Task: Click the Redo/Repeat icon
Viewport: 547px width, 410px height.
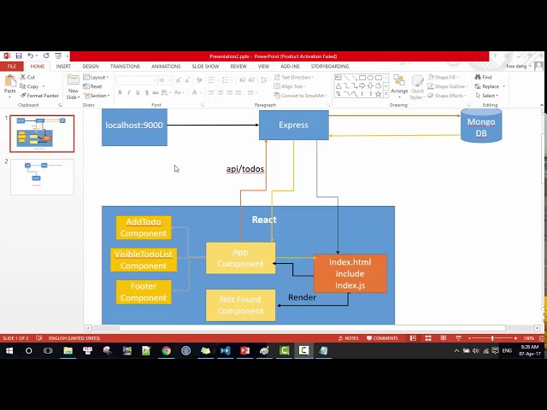Action: pyautogui.click(x=46, y=56)
